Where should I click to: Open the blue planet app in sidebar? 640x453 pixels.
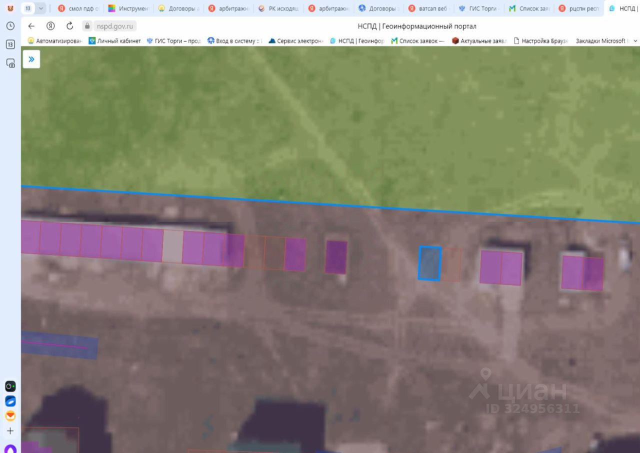click(10, 401)
